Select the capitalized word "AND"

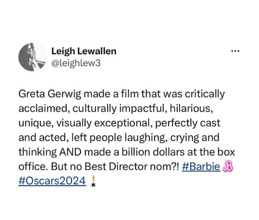point(70,152)
